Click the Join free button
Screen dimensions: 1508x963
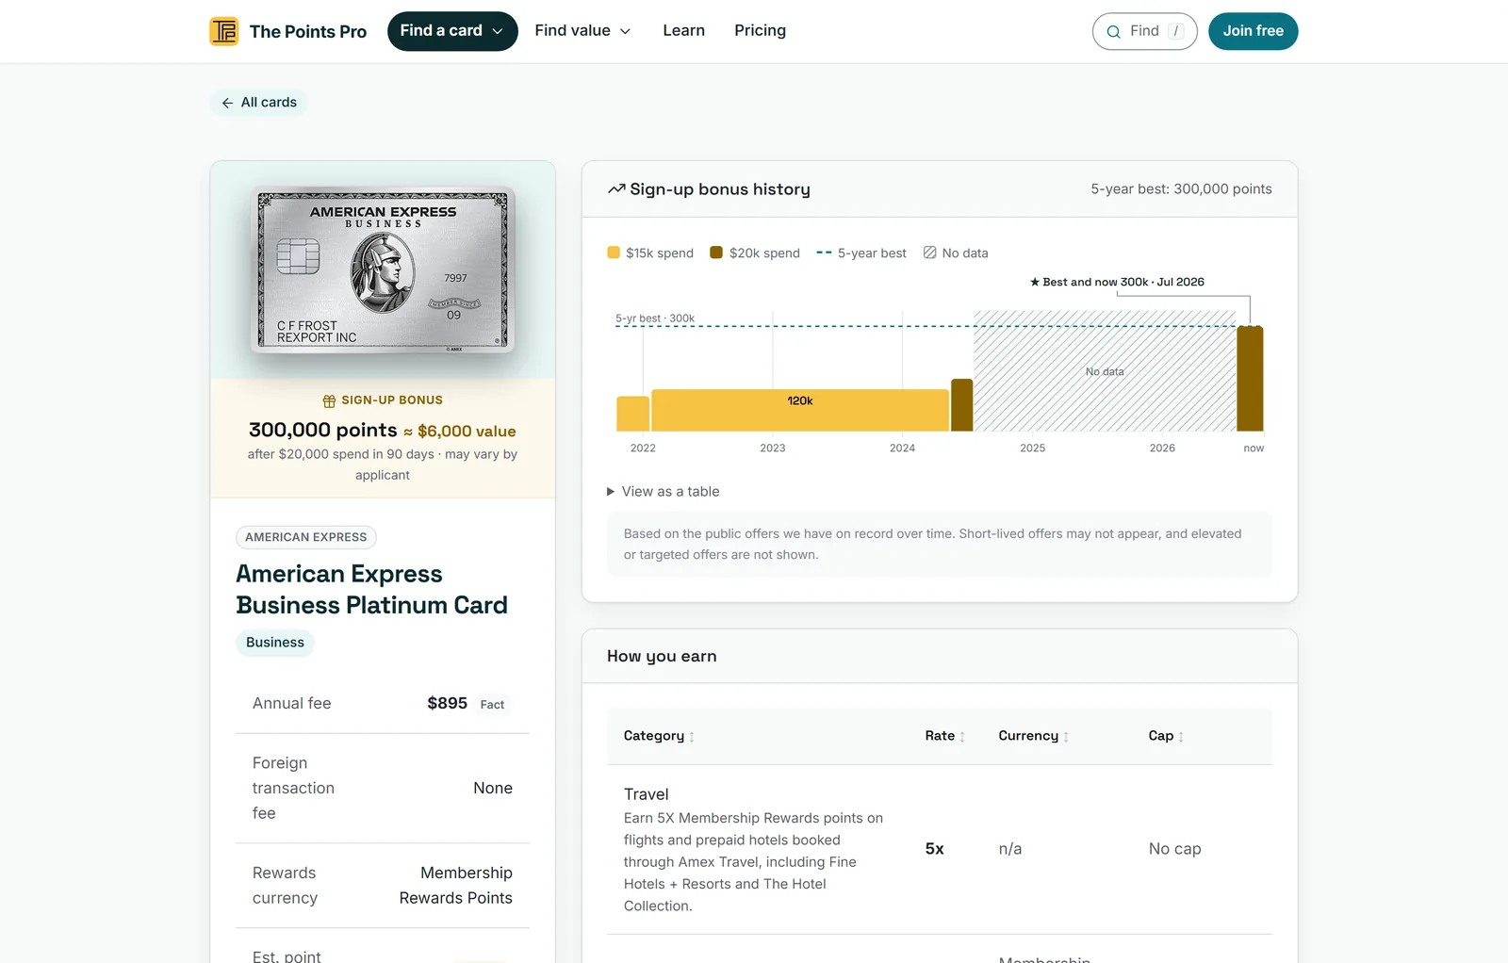coord(1254,31)
